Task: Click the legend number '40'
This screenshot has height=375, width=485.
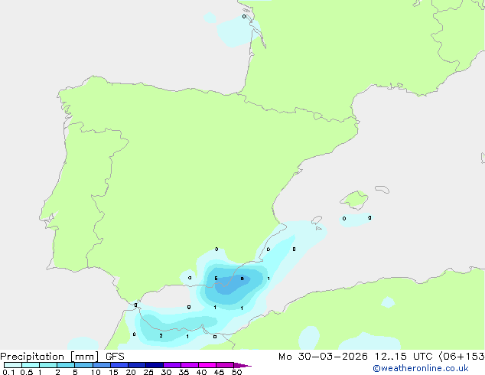Action: tap(201, 372)
